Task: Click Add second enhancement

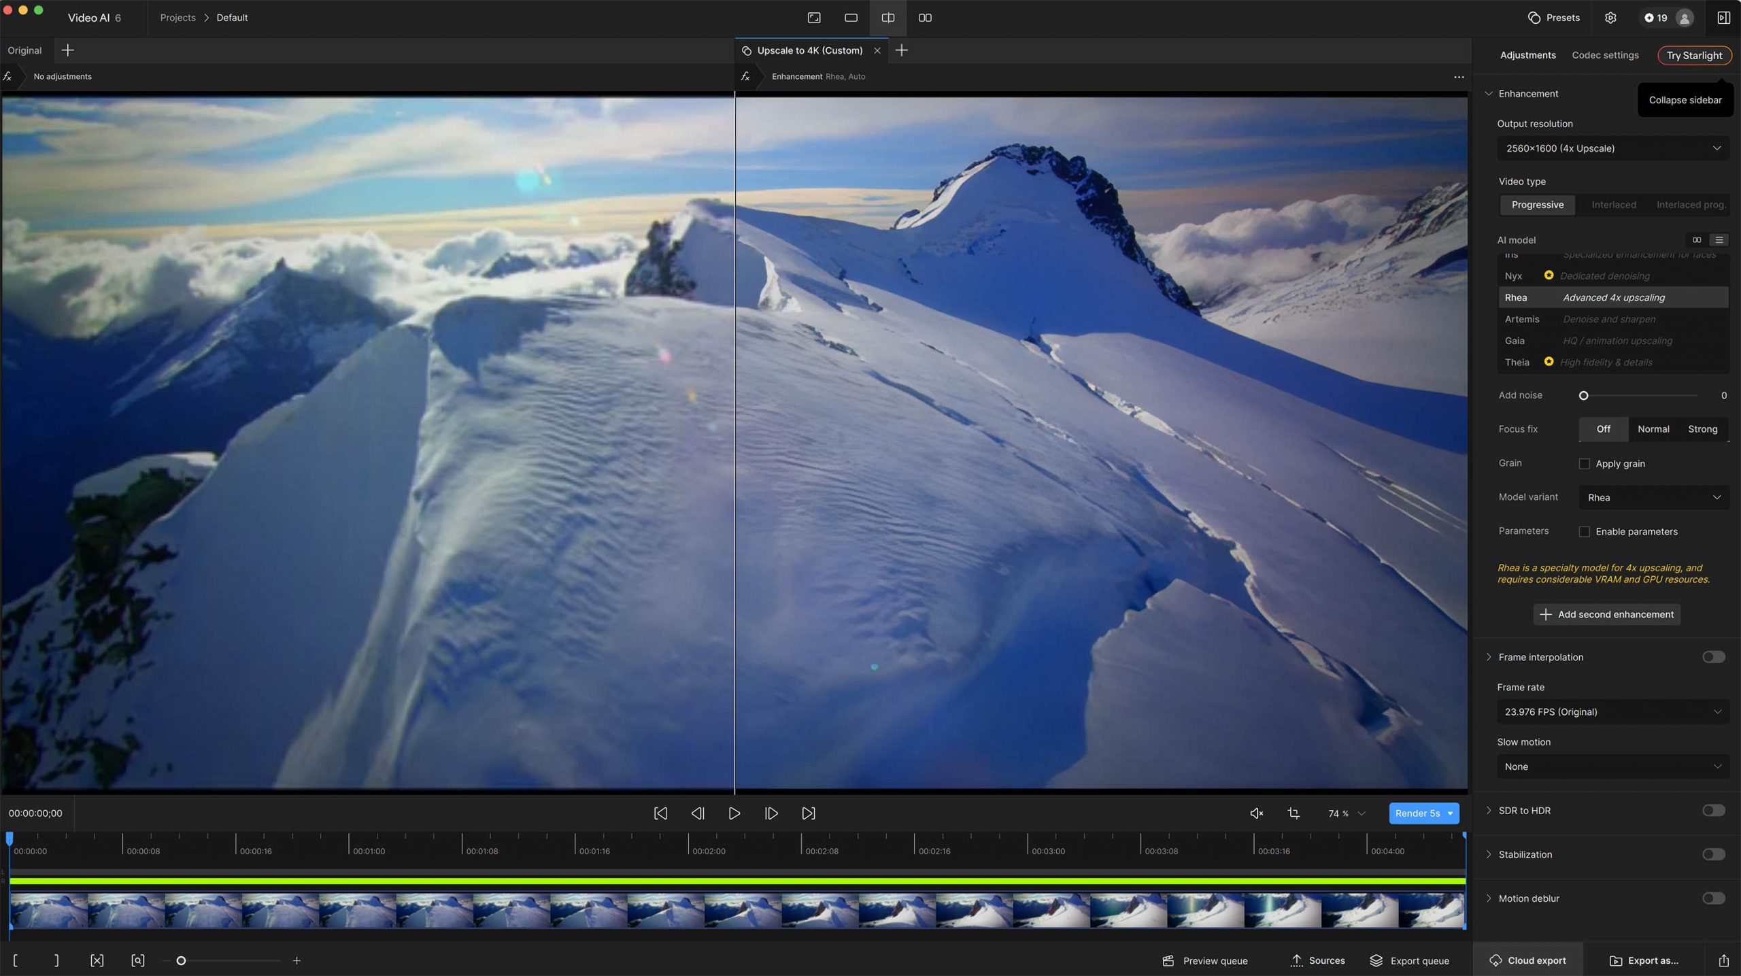Action: (x=1606, y=615)
